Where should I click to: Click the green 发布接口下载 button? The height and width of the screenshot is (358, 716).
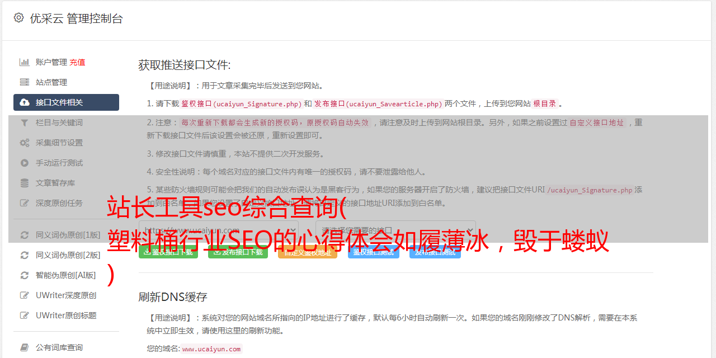pos(238,252)
